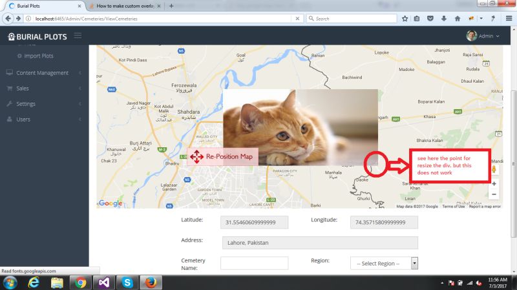Open the Select Region dropdown
517x290 pixels.
coord(384,264)
